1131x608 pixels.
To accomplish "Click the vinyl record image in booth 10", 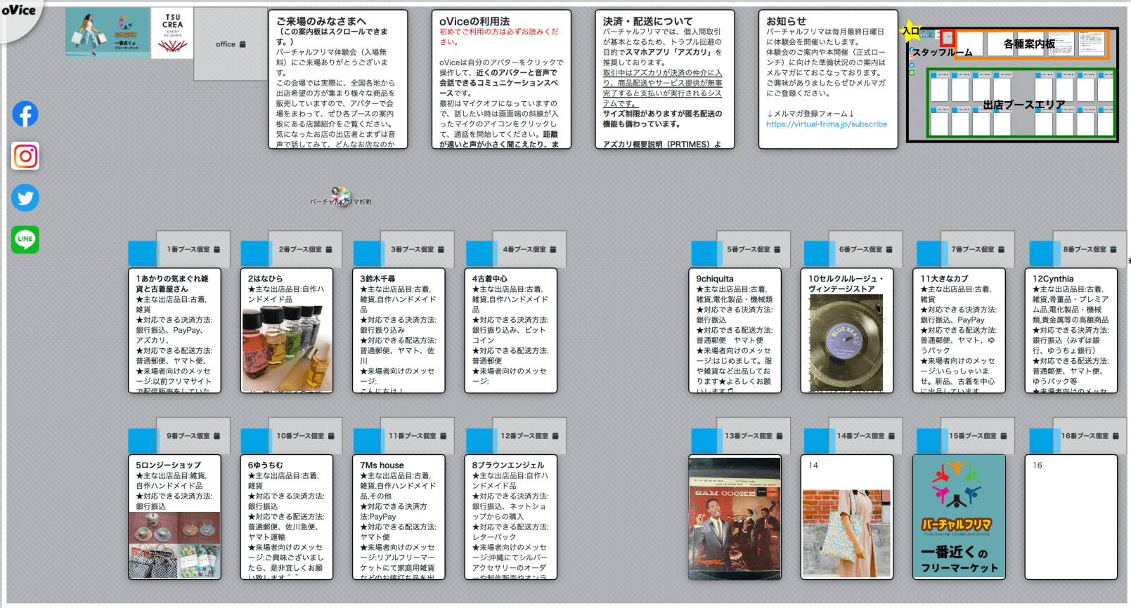I will point(846,343).
